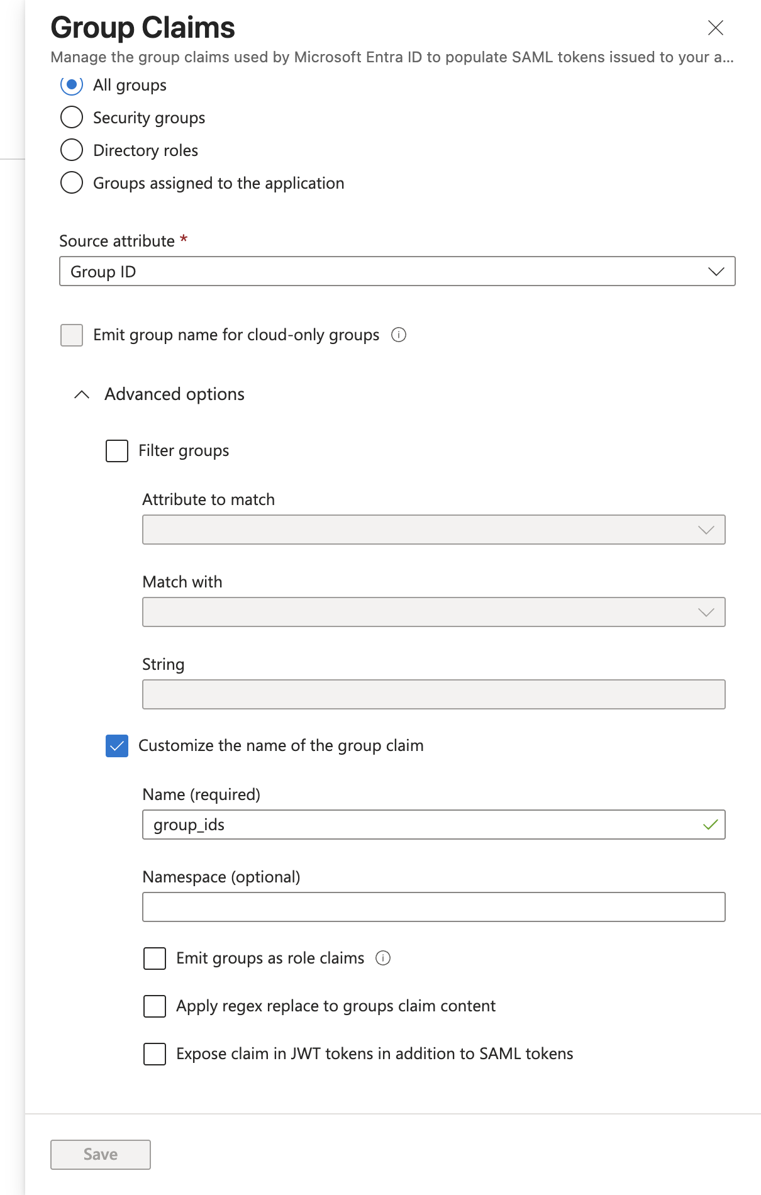Select the All groups radio option
Viewport: 761px width, 1195px height.
pyautogui.click(x=72, y=84)
